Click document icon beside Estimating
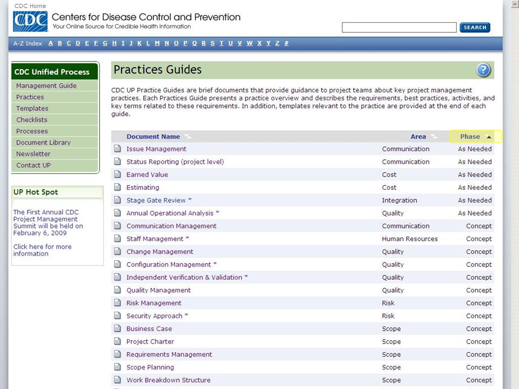519x389 pixels. [117, 187]
